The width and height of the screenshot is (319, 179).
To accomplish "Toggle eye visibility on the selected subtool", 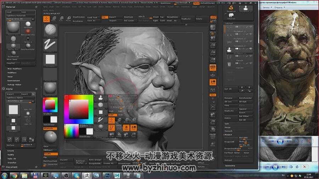I will tap(251, 49).
